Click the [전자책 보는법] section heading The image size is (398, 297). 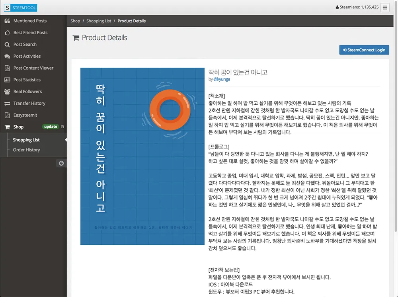pyautogui.click(x=224, y=270)
